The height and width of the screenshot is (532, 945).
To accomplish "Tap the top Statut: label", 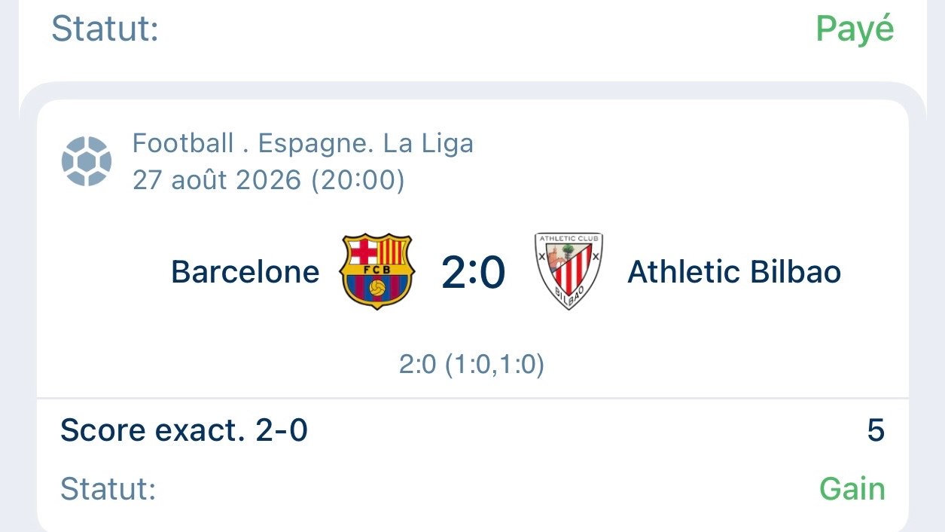I will [x=105, y=29].
